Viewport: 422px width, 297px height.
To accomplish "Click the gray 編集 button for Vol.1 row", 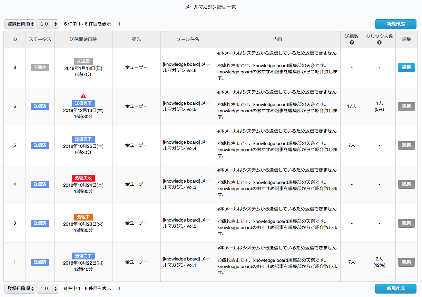I will click(406, 262).
